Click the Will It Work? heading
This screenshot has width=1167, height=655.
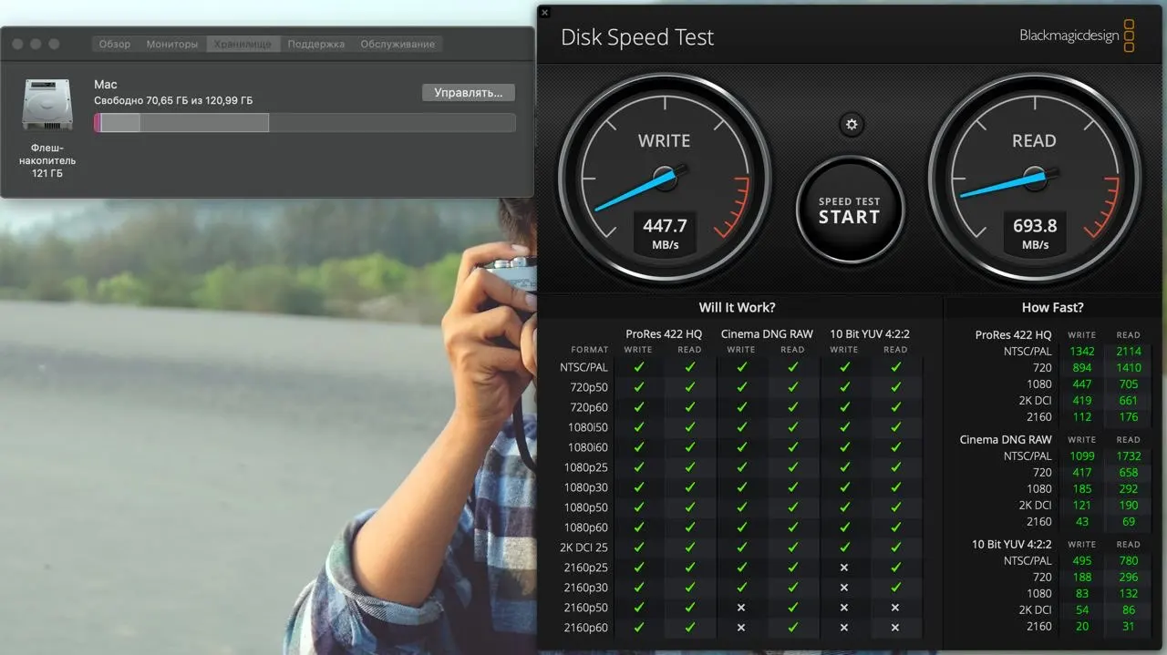click(x=737, y=308)
